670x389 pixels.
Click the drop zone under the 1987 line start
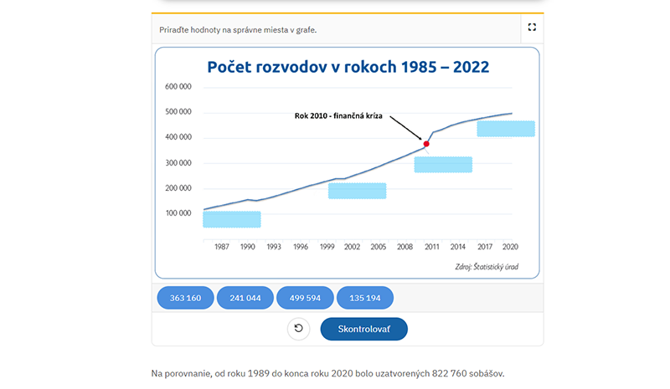232,219
